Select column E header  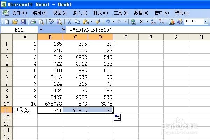[x=126, y=37]
